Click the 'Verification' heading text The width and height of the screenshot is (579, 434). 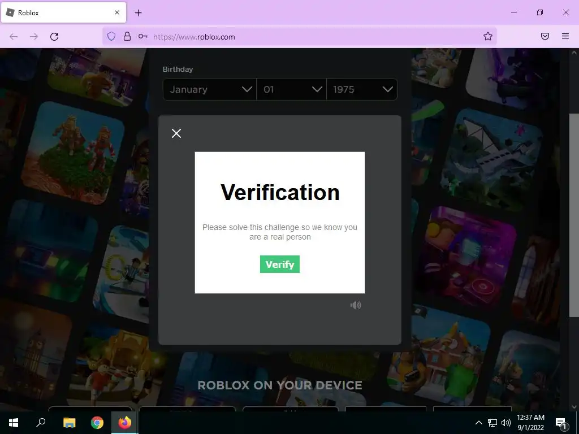[x=280, y=192]
